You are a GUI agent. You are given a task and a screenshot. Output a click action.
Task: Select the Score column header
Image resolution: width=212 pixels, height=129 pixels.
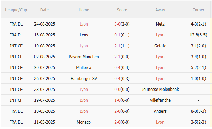(x=122, y=10)
